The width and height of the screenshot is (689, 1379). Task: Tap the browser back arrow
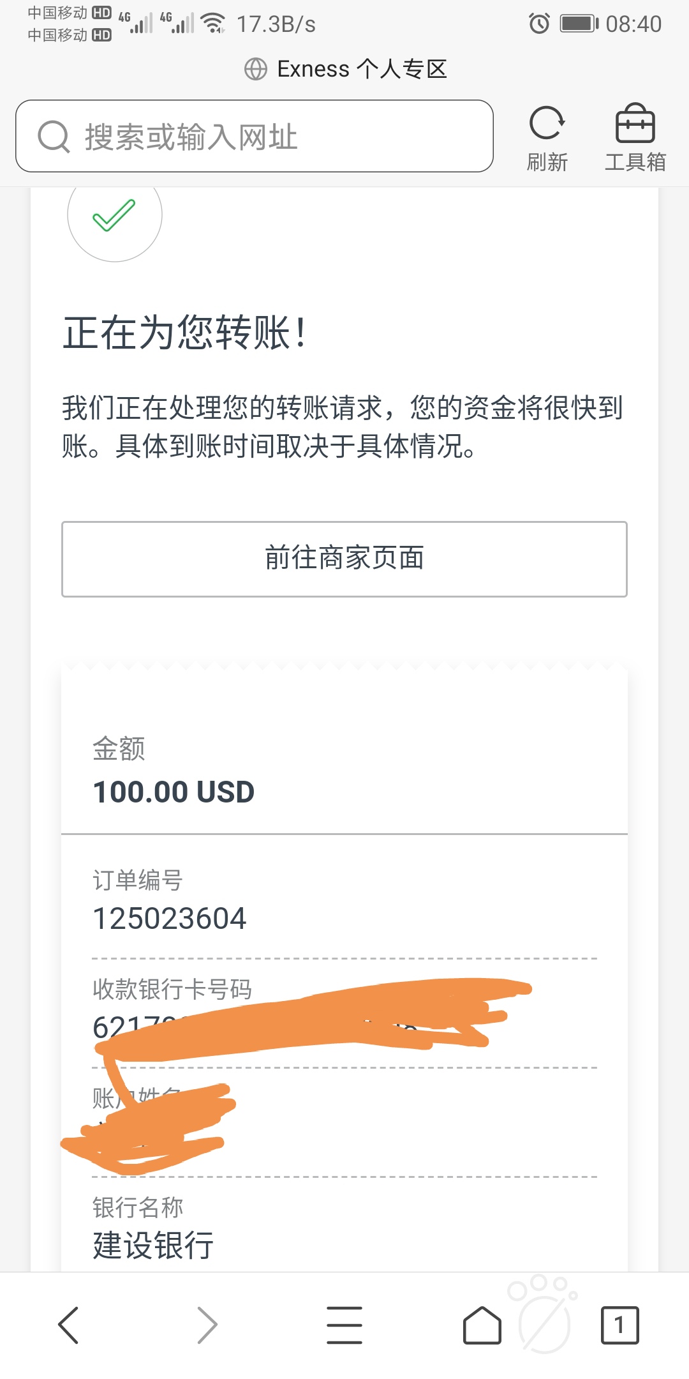tap(68, 1325)
